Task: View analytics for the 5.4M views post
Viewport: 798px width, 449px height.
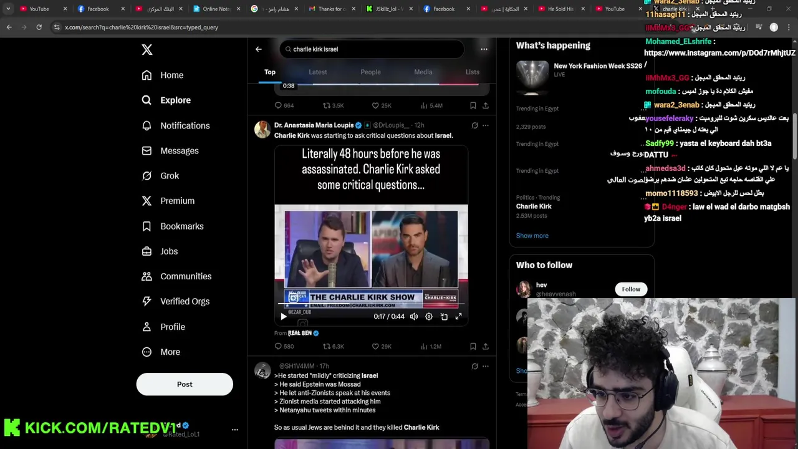Action: [431, 105]
